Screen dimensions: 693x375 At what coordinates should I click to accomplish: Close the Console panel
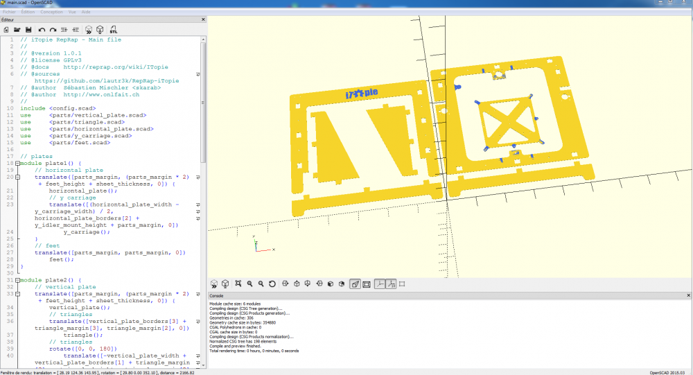pos(689,295)
